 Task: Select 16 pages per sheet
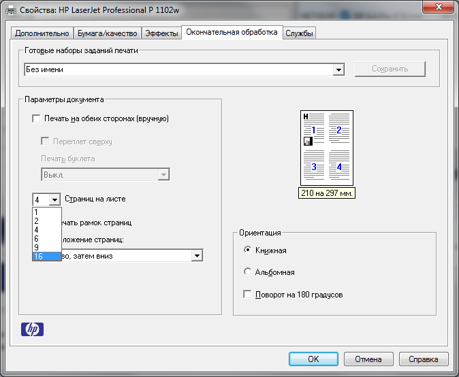point(47,256)
